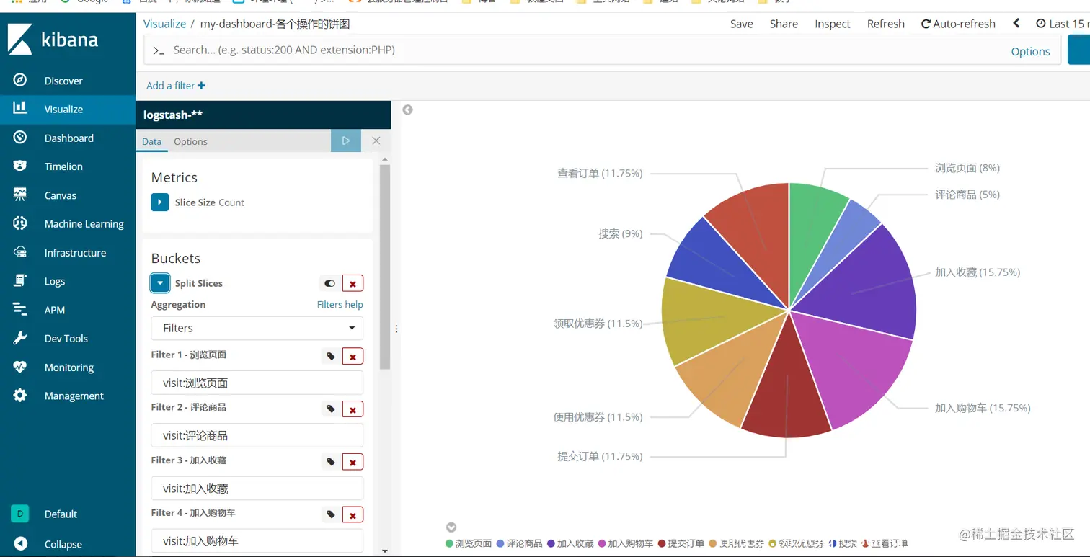Click the 加入收藏 purple legend swatch

coord(551,543)
